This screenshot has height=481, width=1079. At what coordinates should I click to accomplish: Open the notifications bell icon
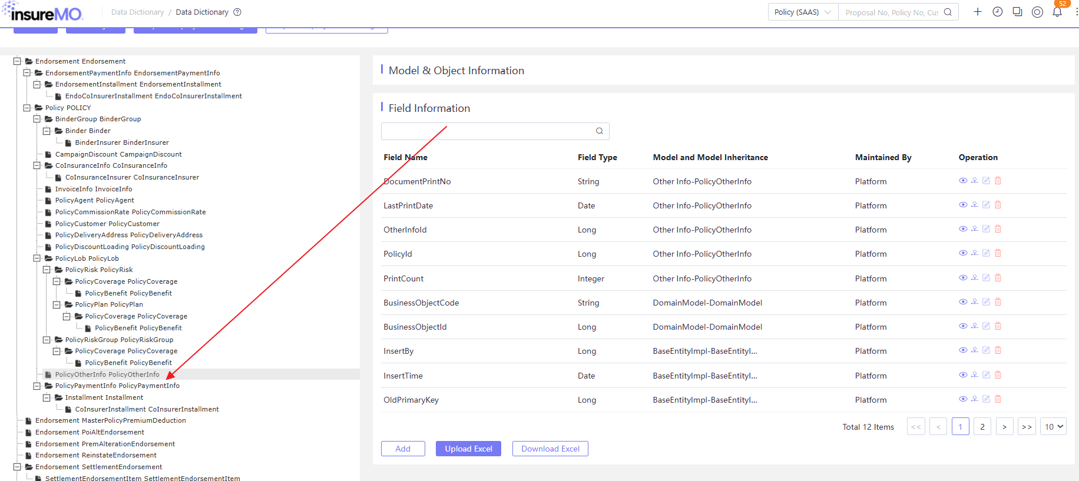tap(1057, 12)
